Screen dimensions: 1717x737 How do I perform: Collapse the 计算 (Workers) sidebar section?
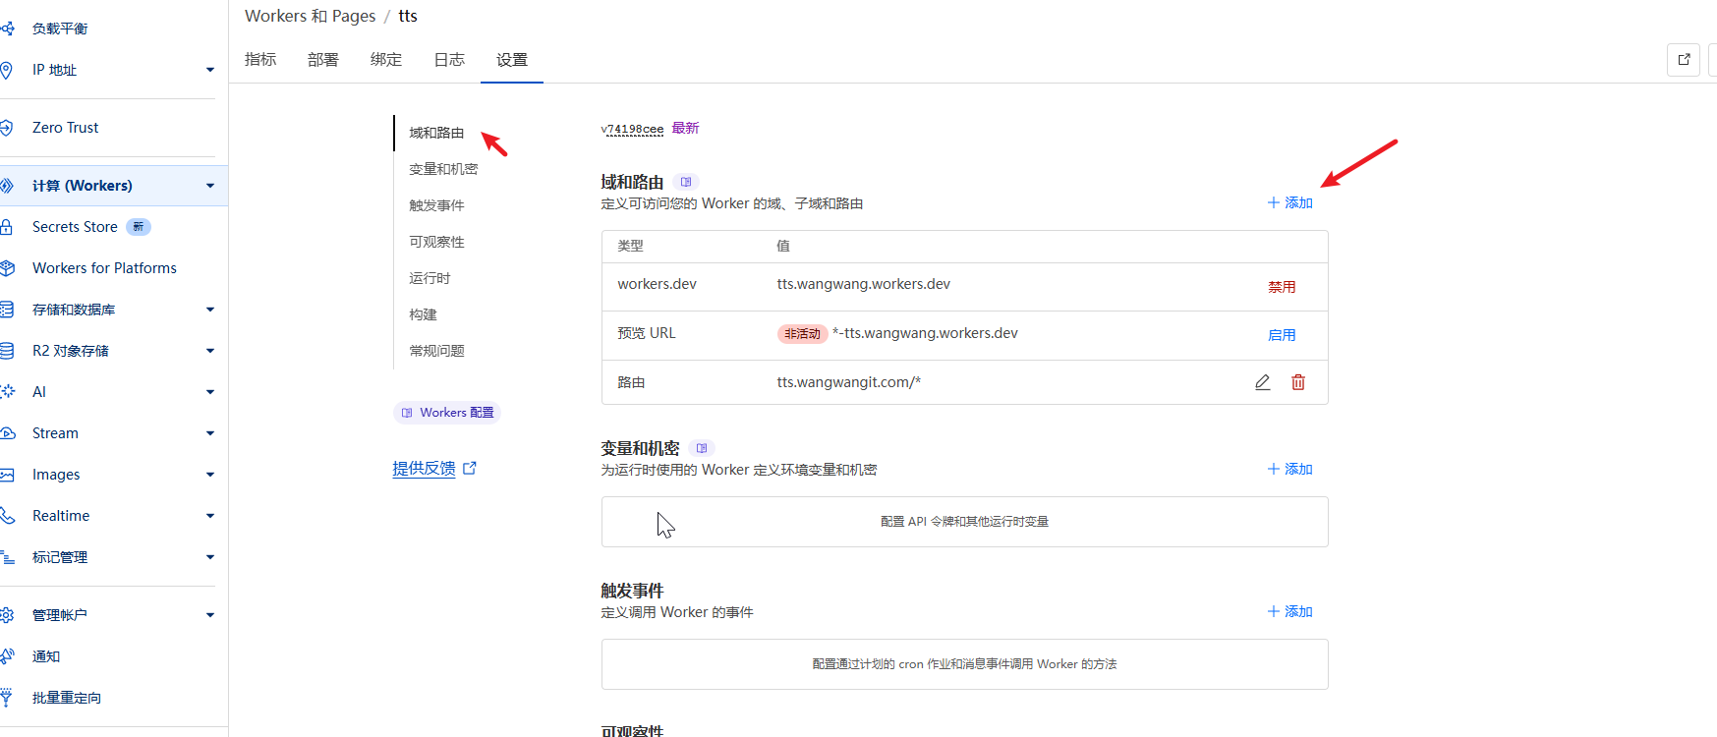(x=209, y=186)
